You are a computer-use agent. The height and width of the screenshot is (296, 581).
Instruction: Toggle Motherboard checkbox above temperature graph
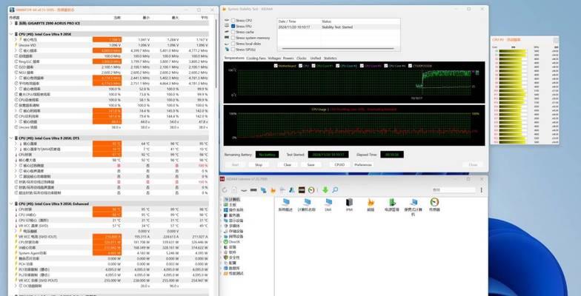276,66
